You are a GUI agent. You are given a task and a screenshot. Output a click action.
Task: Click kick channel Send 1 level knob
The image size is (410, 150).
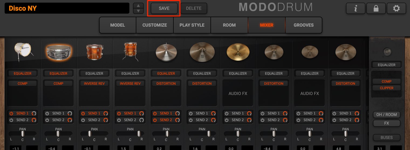tap(34, 113)
